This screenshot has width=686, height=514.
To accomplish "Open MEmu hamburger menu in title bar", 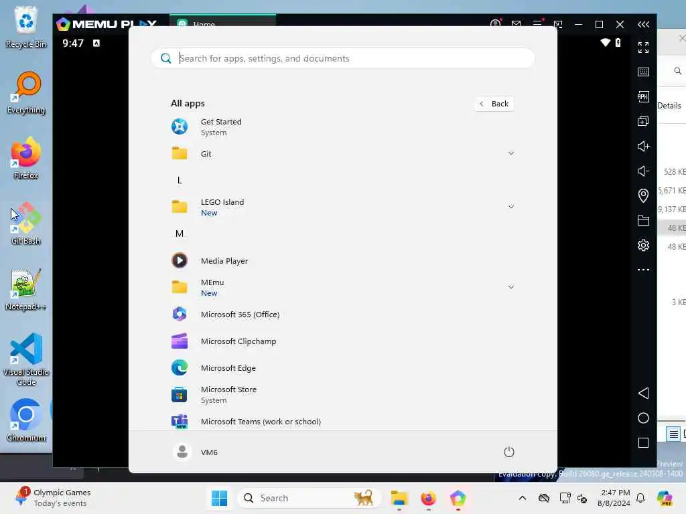I will (x=537, y=23).
